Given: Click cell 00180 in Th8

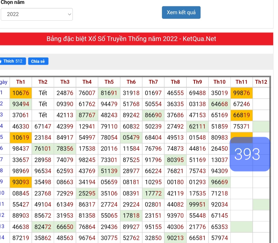Looking at the screenshot, I should click(x=175, y=182).
